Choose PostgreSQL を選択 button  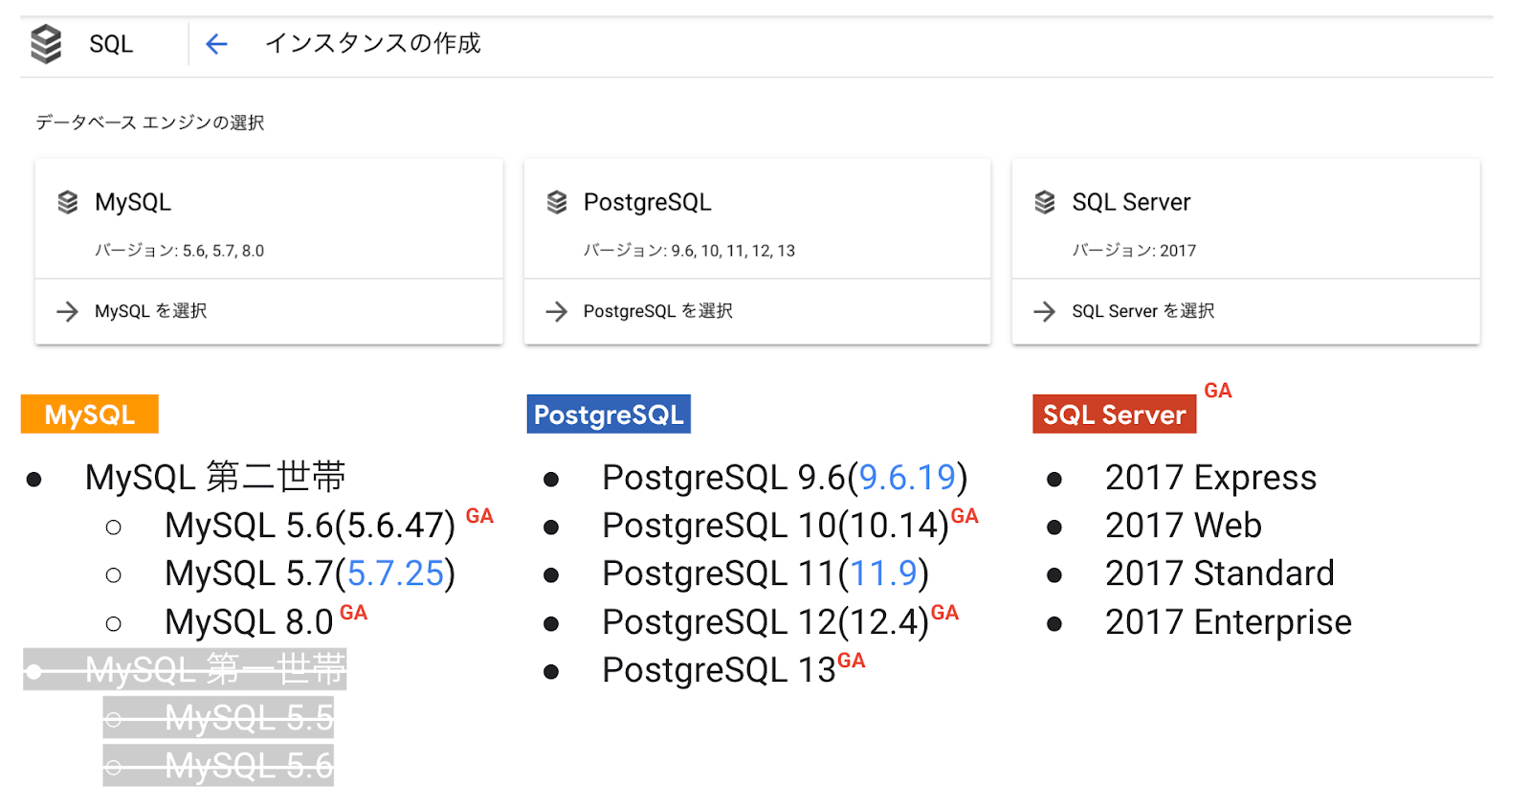coord(757,311)
